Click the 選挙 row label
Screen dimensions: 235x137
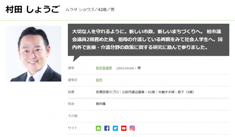click(x=71, y=68)
